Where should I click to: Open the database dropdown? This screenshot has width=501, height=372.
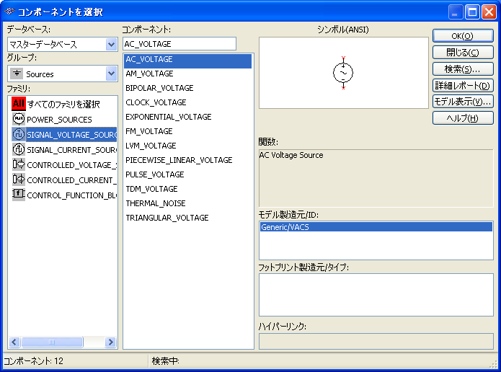(111, 45)
